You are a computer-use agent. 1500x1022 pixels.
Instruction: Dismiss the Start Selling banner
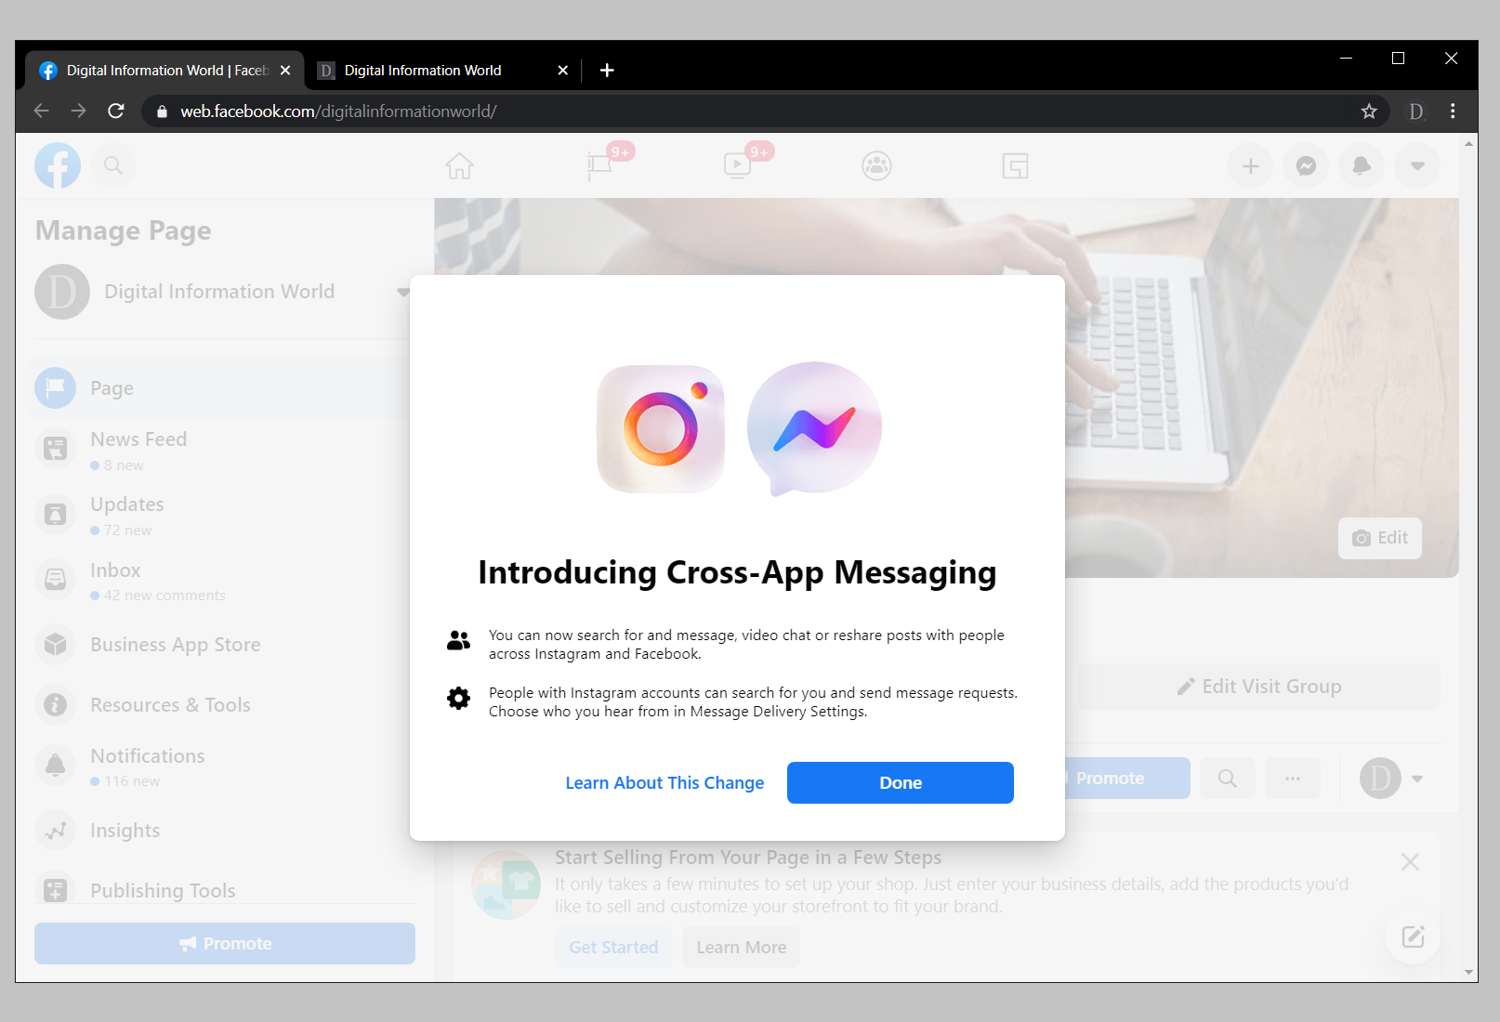click(x=1410, y=861)
